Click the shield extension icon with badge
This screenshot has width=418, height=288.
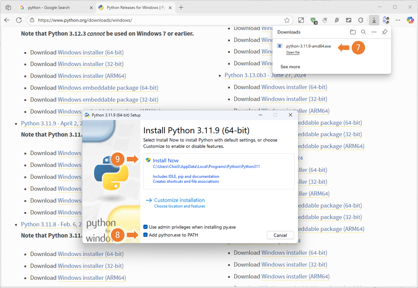(313, 20)
